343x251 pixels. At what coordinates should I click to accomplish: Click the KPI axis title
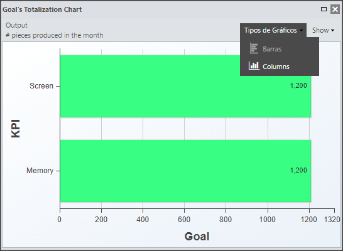[16, 129]
